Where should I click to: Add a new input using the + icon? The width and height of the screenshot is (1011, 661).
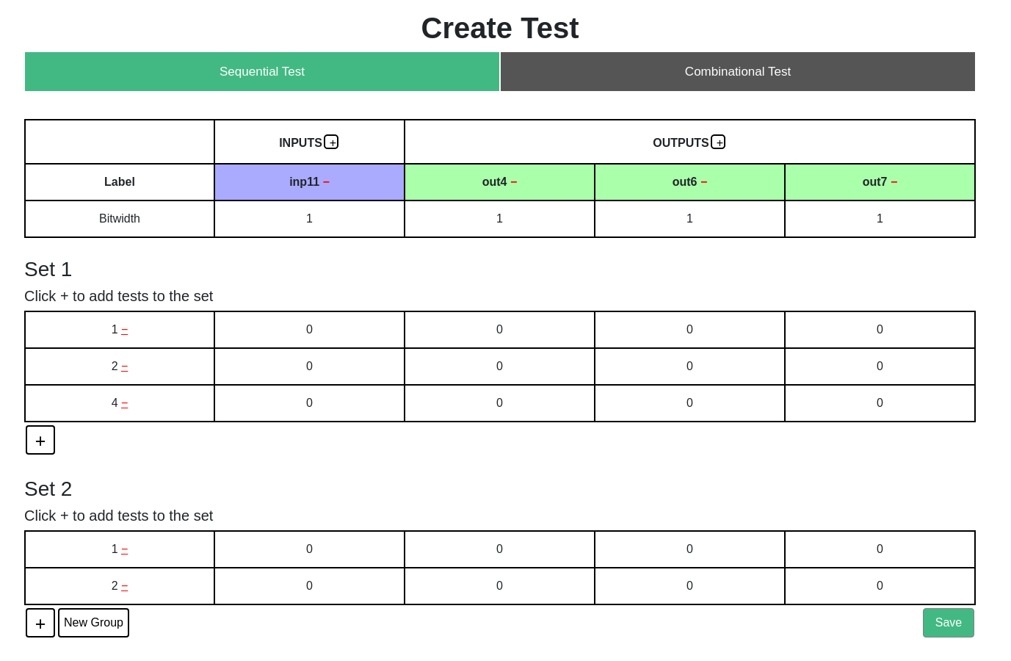tap(332, 142)
